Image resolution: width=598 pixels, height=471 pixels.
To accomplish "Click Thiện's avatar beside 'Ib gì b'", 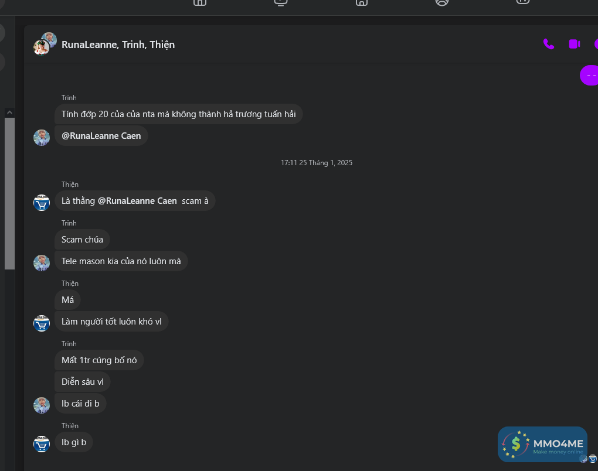I will [42, 443].
